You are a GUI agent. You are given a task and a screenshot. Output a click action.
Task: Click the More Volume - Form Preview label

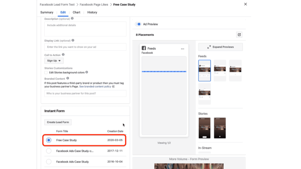click(189, 159)
